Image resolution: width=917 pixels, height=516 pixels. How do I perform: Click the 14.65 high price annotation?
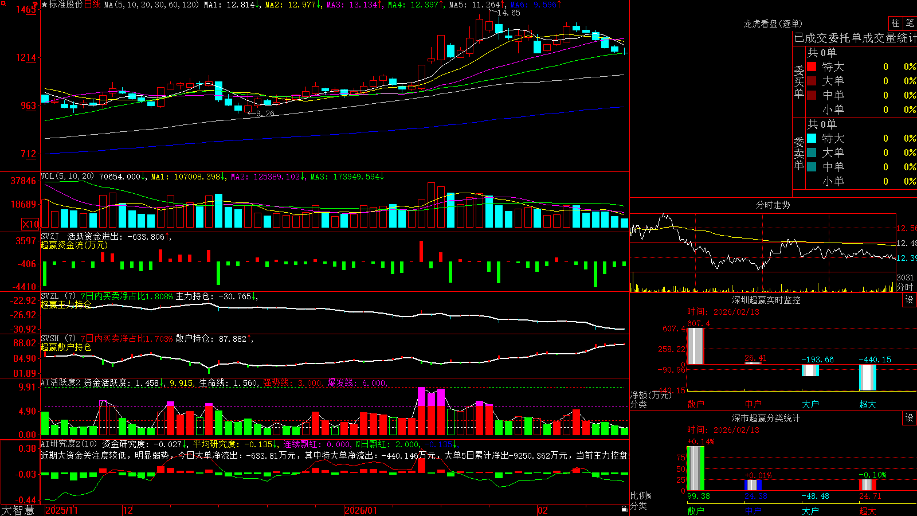click(x=508, y=13)
